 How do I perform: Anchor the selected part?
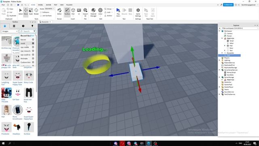pos(108,15)
